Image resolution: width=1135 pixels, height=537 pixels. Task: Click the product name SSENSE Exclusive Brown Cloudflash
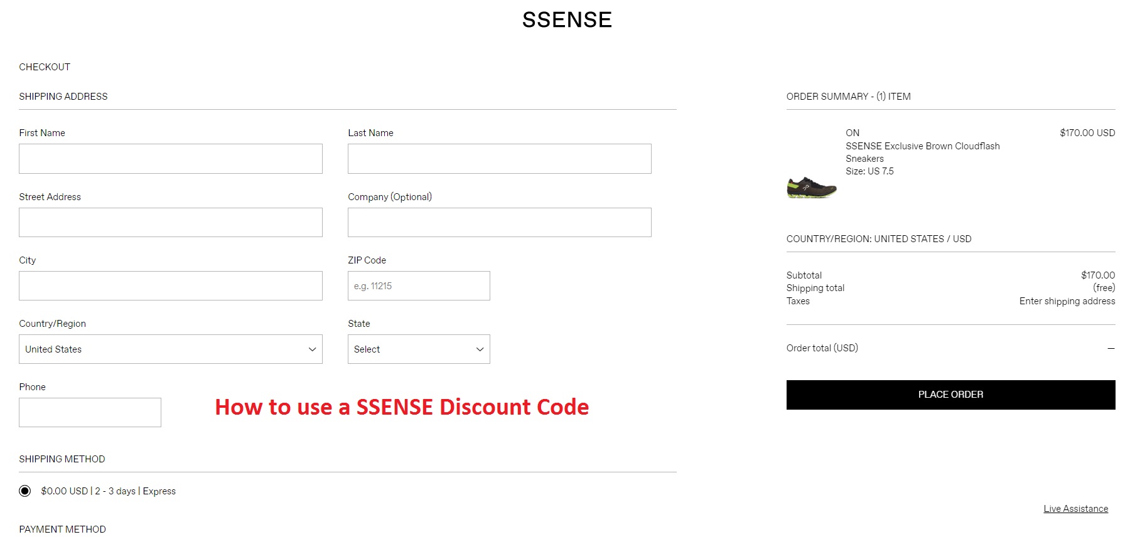[x=922, y=146]
